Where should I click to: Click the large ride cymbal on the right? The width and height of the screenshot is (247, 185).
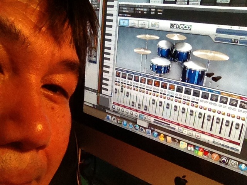tap(211, 55)
